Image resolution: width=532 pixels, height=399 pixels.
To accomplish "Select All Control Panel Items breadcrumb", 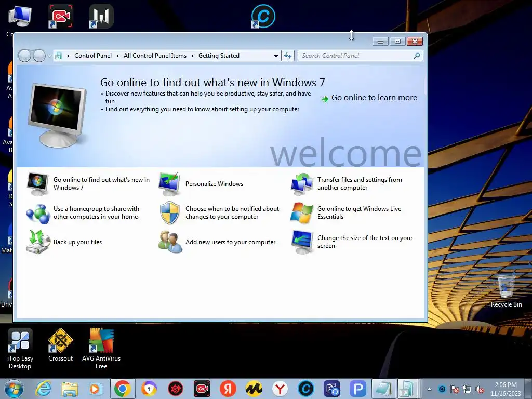I will tap(155, 56).
